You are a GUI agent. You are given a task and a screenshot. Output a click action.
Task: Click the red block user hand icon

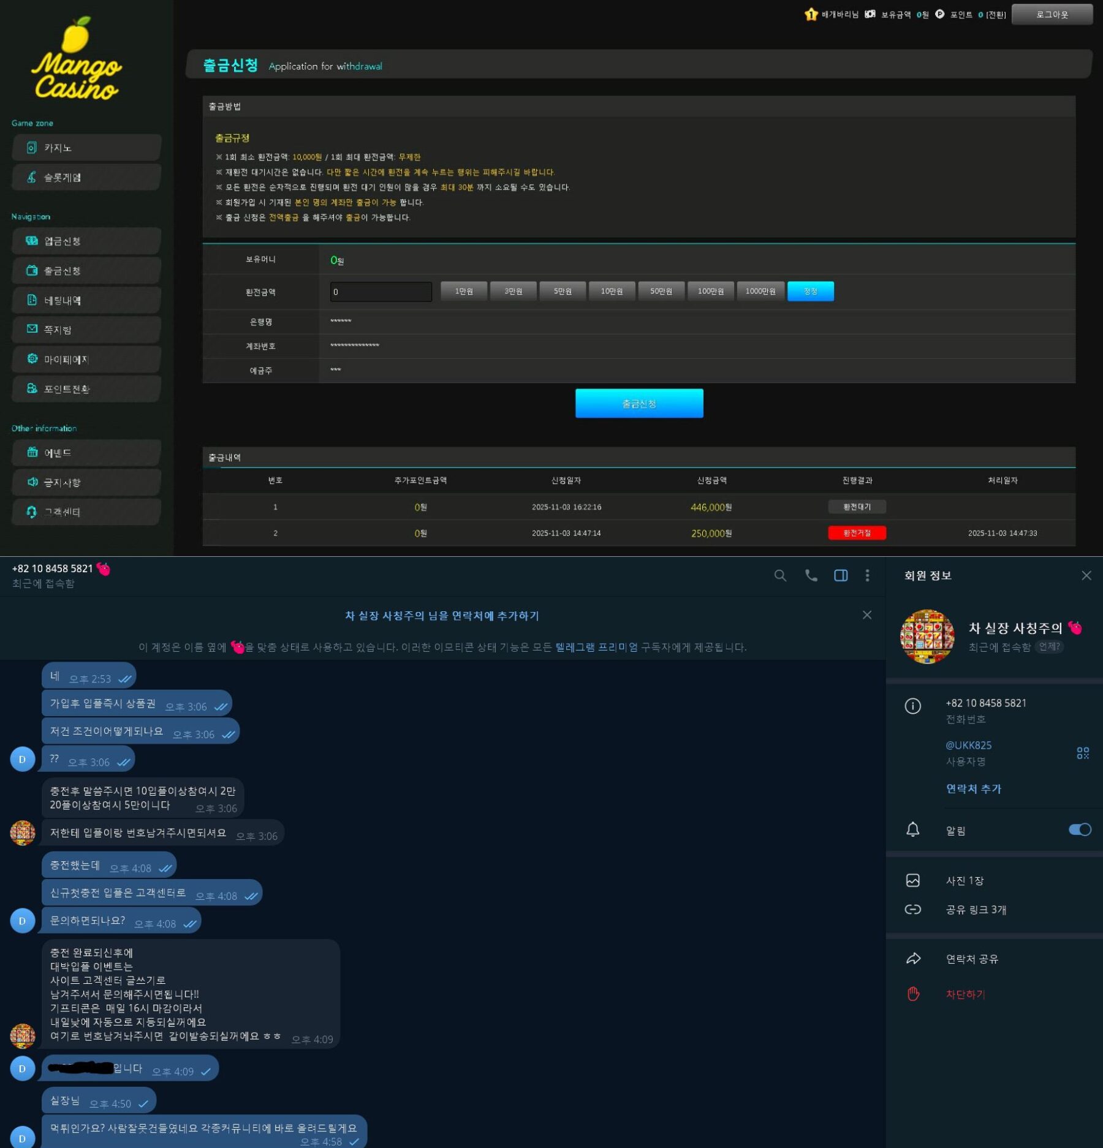(913, 994)
